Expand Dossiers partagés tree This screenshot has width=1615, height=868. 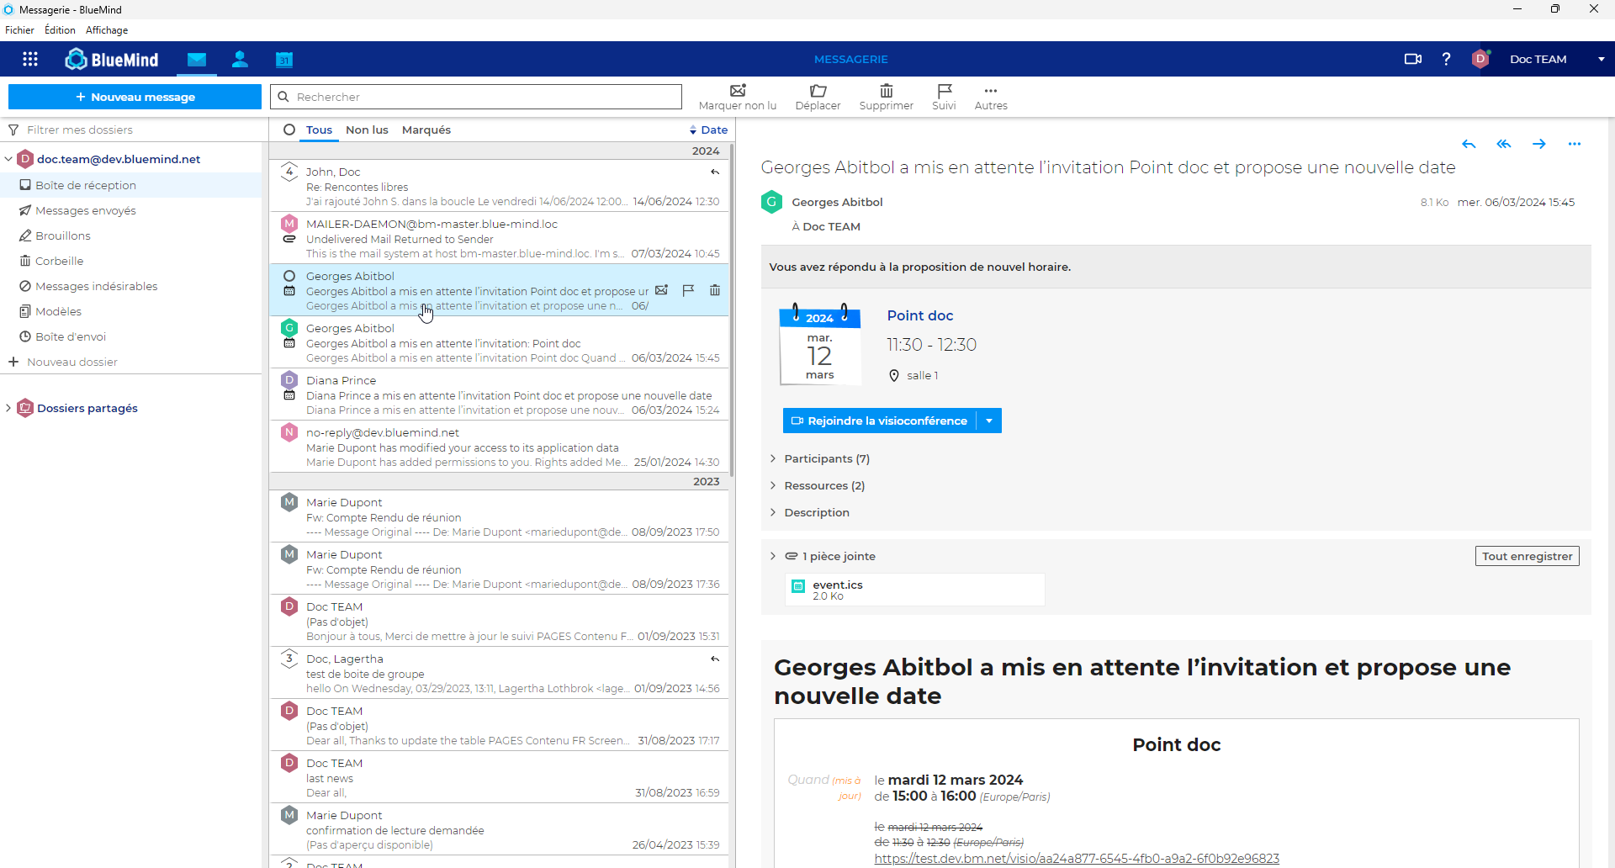[8, 408]
